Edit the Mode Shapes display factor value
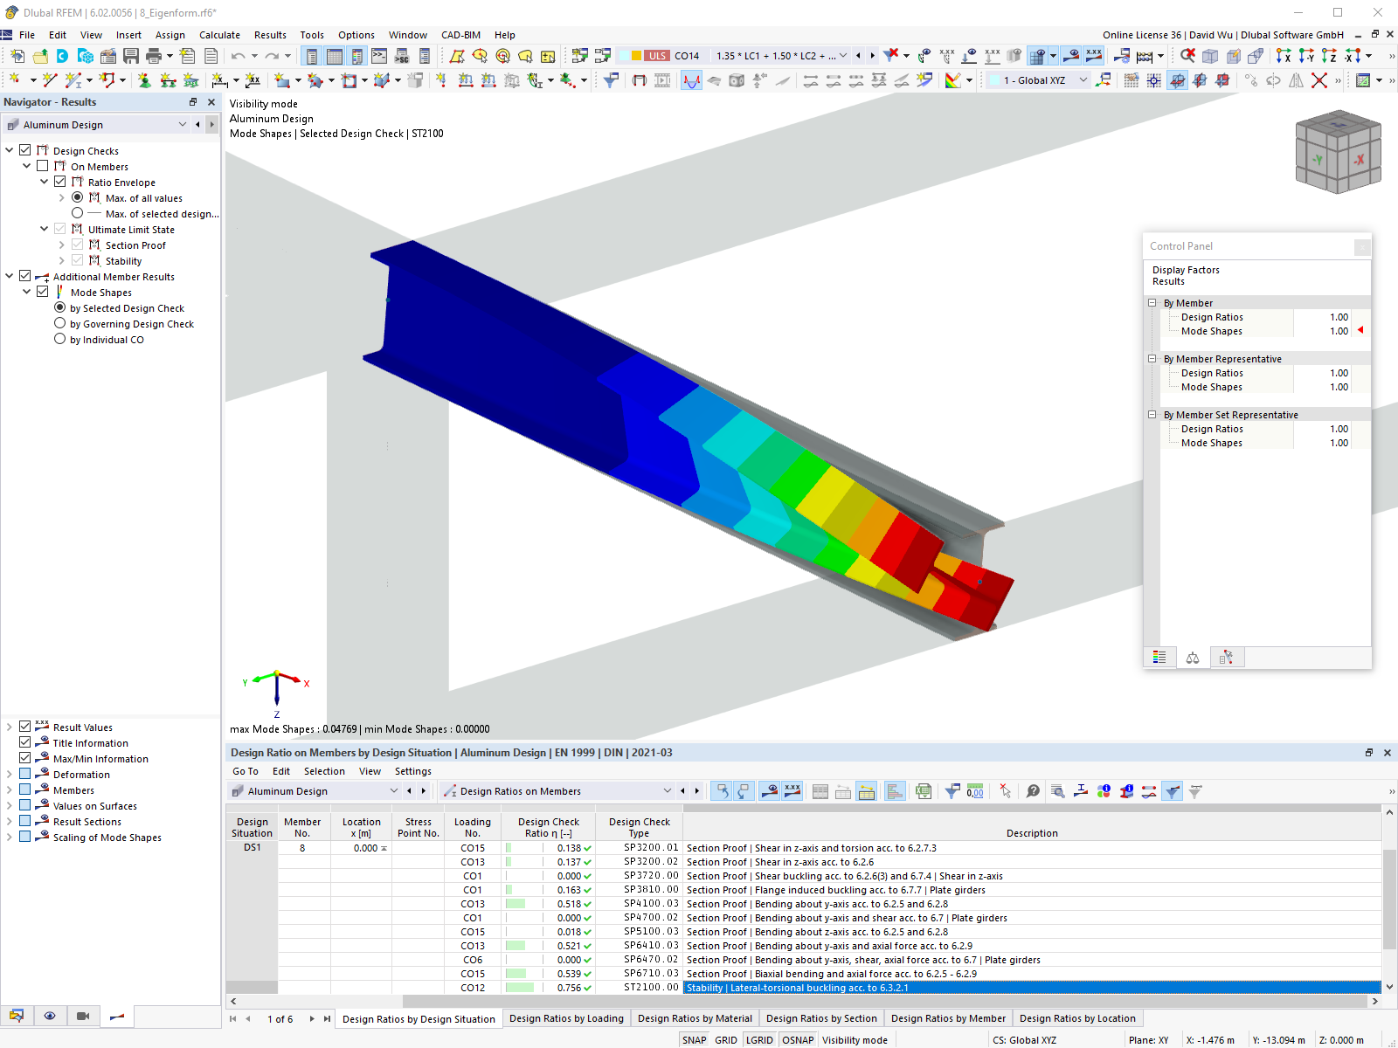The width and height of the screenshot is (1398, 1048). coord(1338,331)
